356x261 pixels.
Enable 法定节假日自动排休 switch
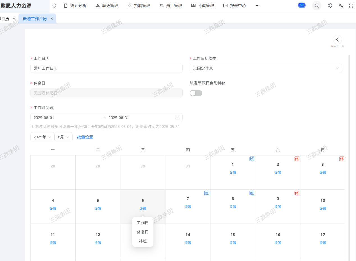[x=196, y=93]
